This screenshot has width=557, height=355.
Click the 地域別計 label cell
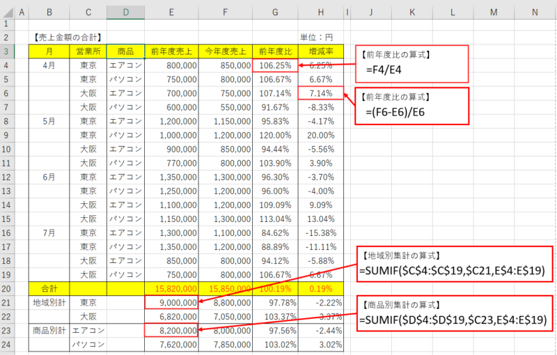[x=49, y=303]
